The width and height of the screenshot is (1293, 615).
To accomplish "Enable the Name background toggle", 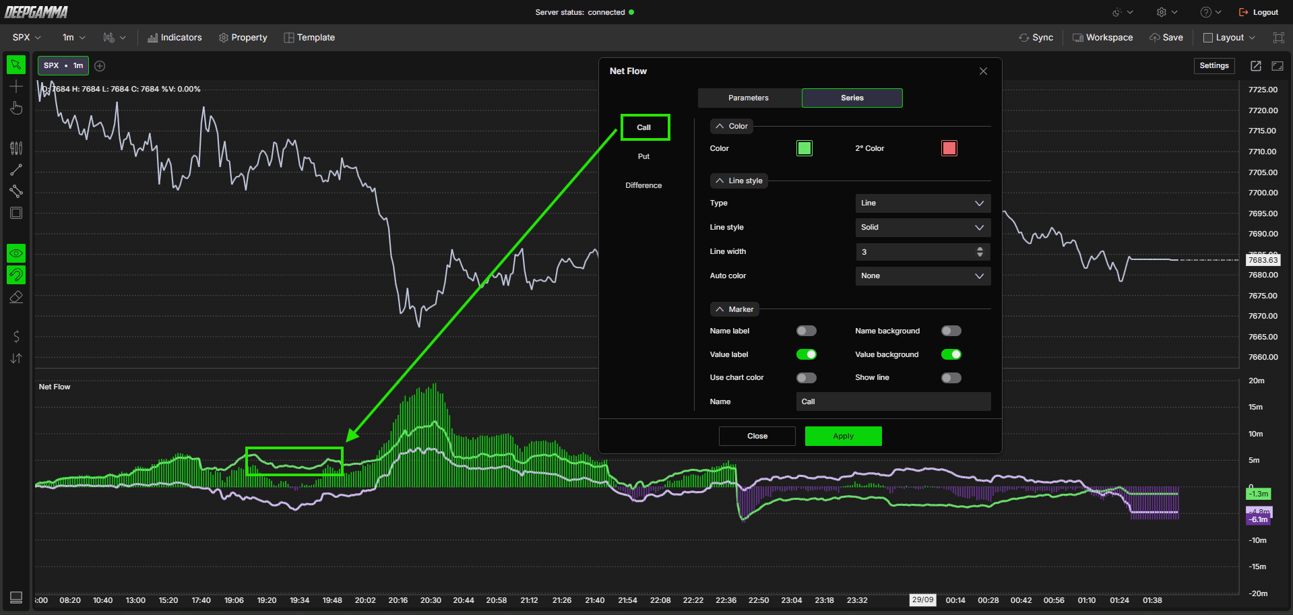I will [951, 331].
